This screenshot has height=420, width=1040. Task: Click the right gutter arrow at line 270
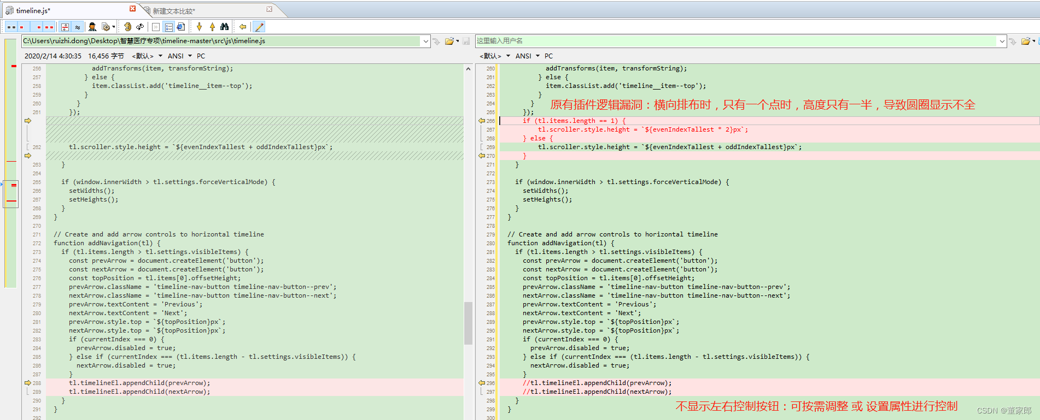482,156
